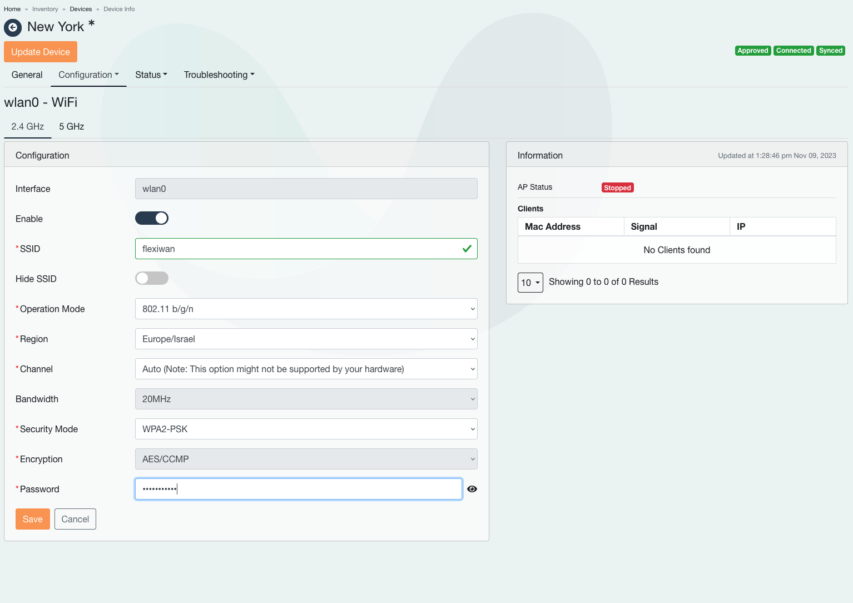Open the Operation Mode dropdown
This screenshot has width=853, height=603.
(306, 309)
